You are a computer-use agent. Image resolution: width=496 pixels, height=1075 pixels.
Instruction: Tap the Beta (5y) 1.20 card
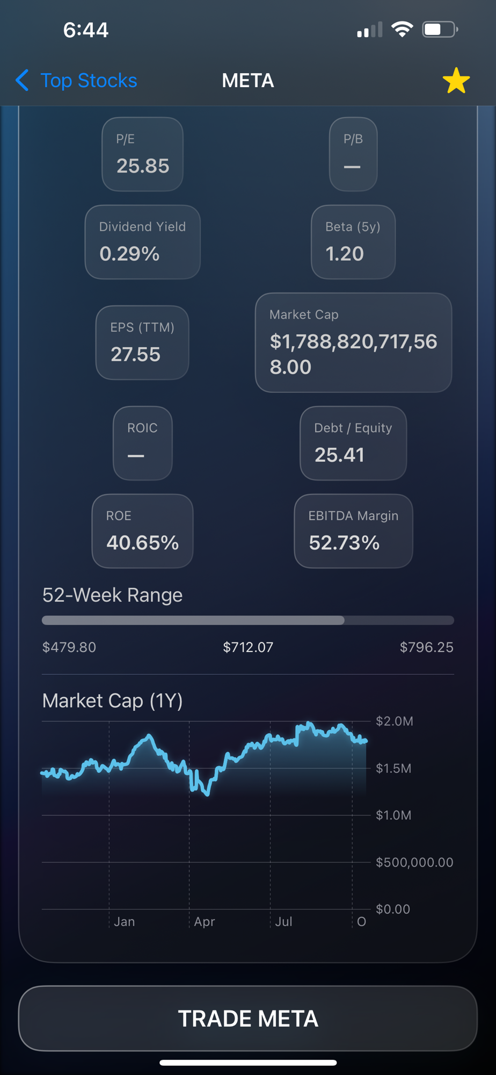(353, 242)
